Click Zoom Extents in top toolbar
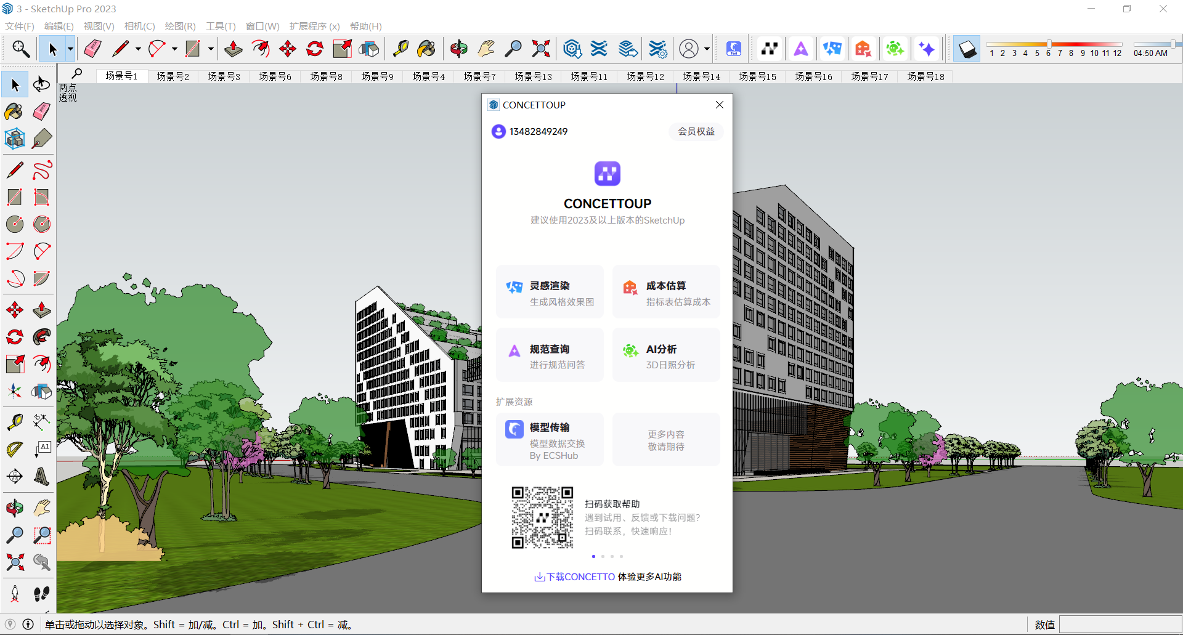1183x635 pixels. [x=540, y=49]
